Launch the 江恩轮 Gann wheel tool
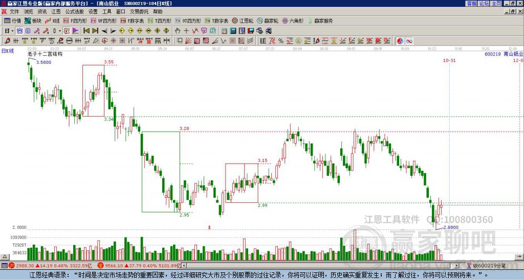Screen dimensions: 524x280 [243, 20]
